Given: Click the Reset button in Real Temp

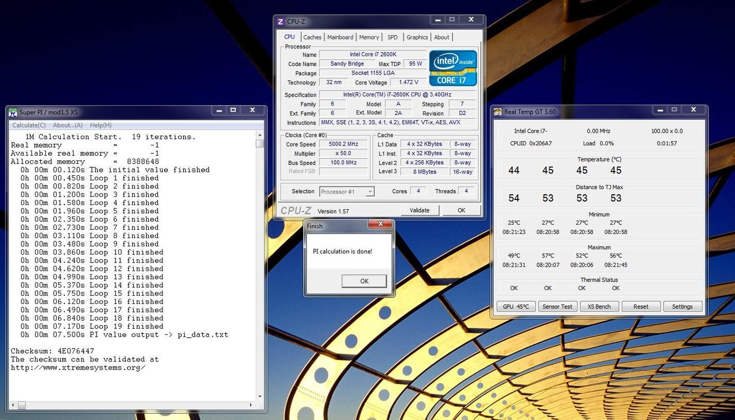Looking at the screenshot, I should [641, 306].
